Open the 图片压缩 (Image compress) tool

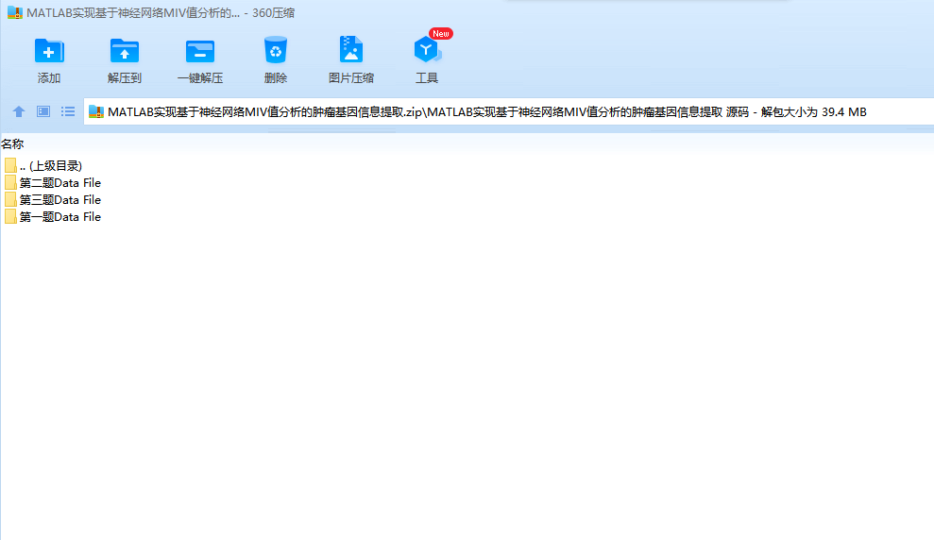point(351,50)
